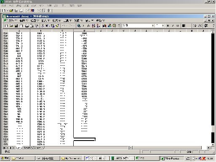Click the Cut scissors icon
This screenshot has height=162, width=216.
(x=43, y=26)
